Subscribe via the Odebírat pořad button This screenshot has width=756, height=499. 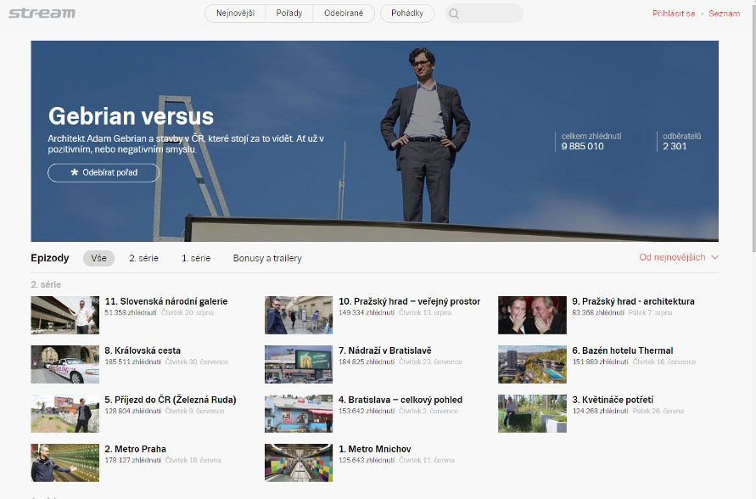[104, 172]
